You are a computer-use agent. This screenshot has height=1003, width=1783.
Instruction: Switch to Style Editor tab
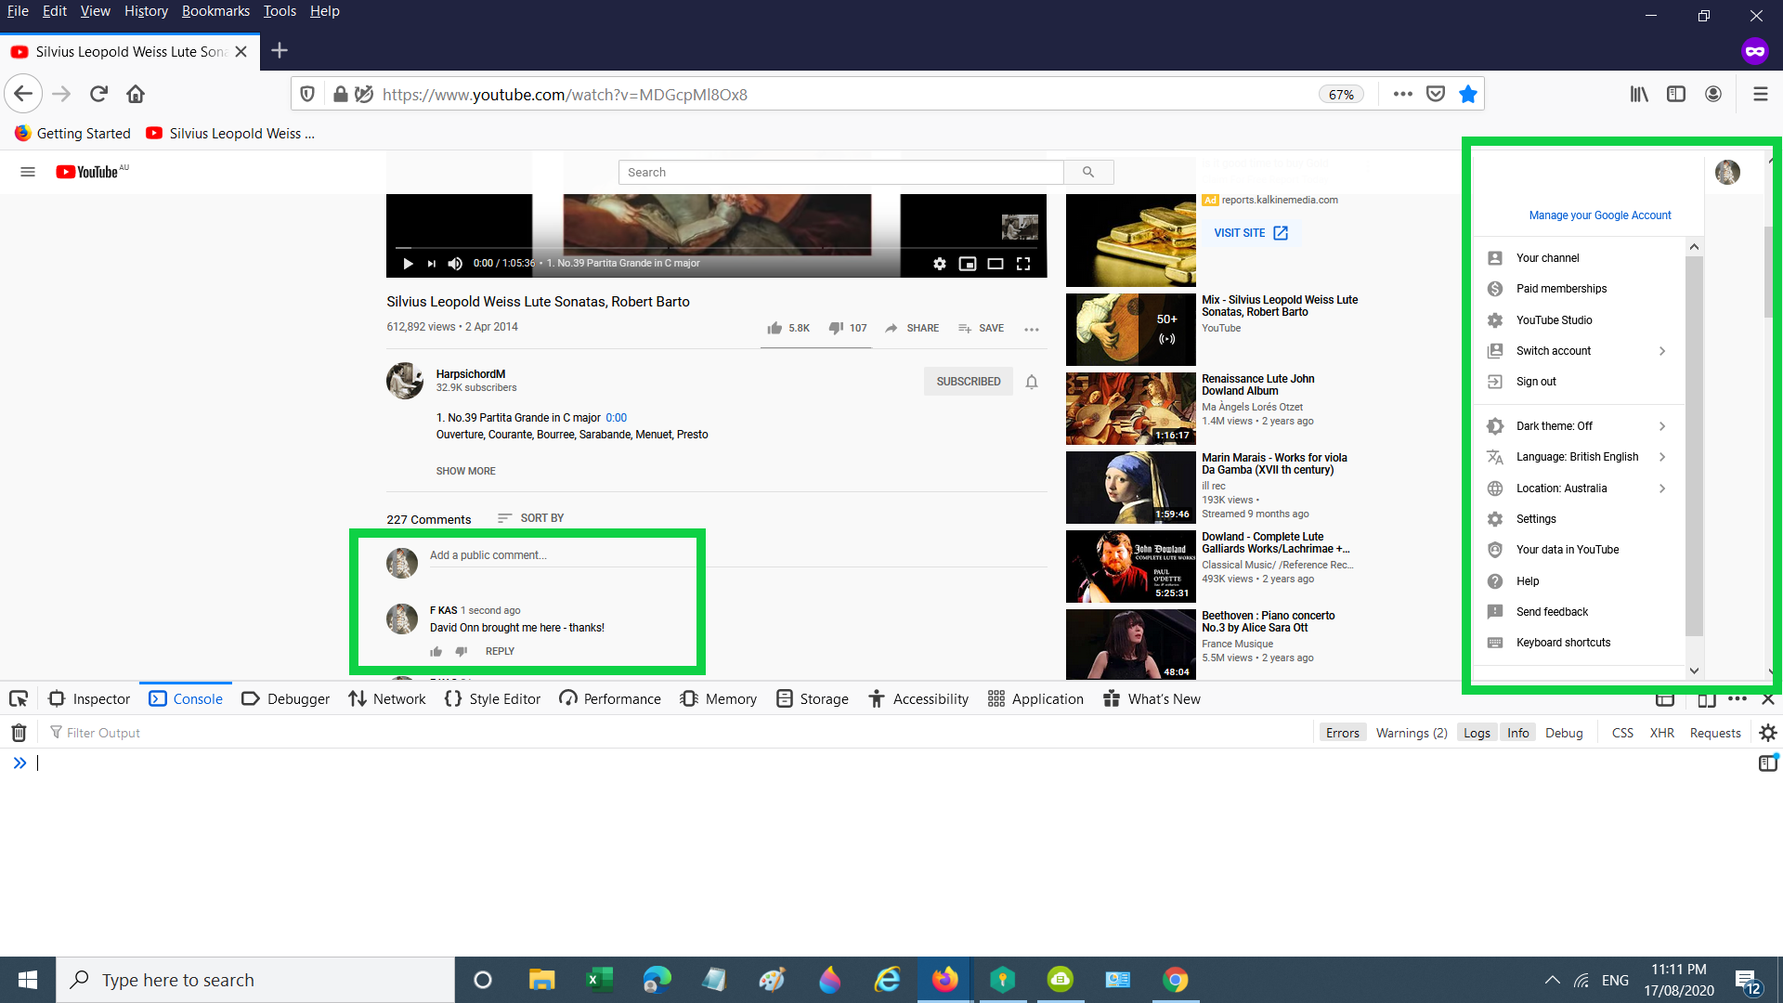(492, 698)
